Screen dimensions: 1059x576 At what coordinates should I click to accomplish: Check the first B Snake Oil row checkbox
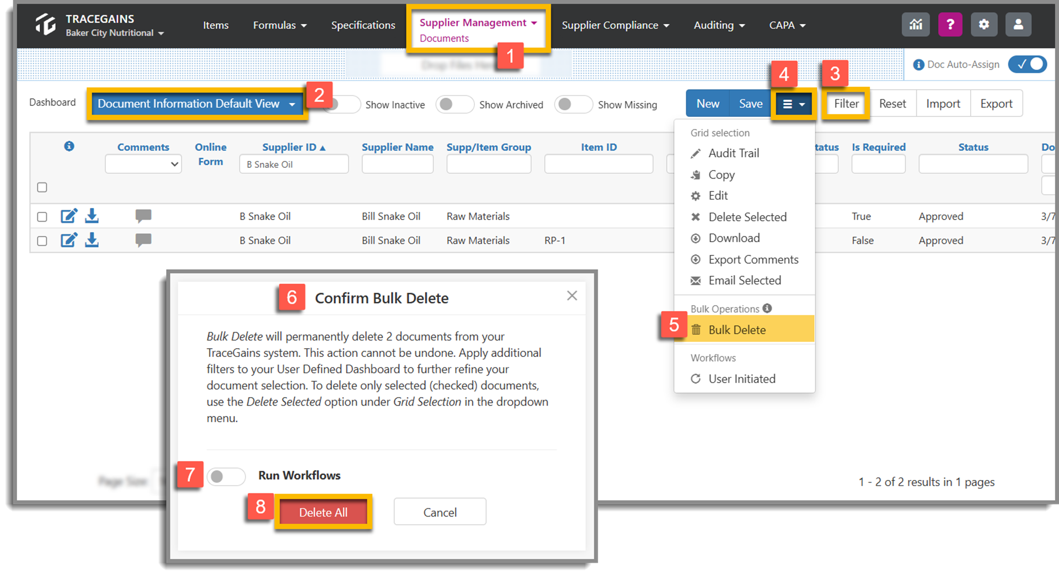(42, 216)
